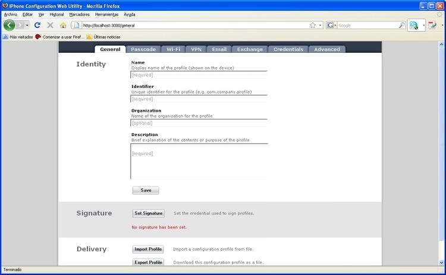Click the search magnifier icon

tap(401, 26)
